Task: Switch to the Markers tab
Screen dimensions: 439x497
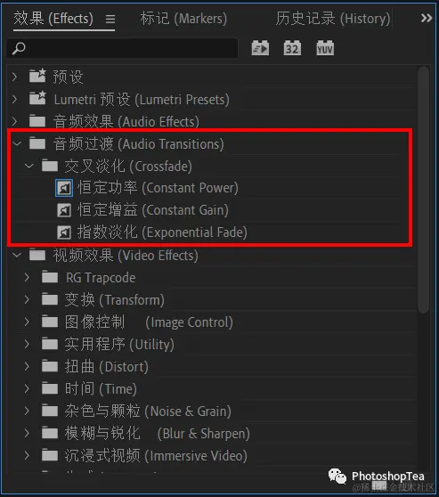Action: pos(183,19)
